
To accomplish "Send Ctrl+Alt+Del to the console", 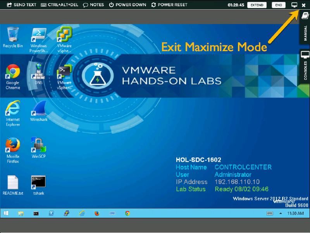I will point(60,5).
